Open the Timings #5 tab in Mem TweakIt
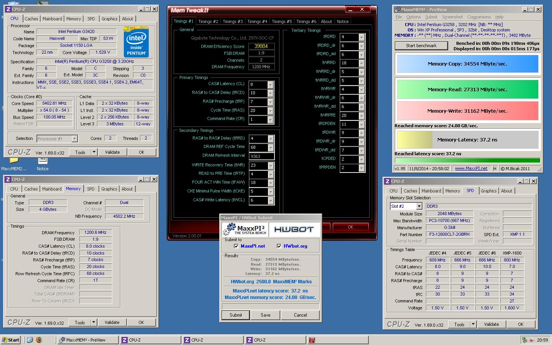 pos(282,21)
